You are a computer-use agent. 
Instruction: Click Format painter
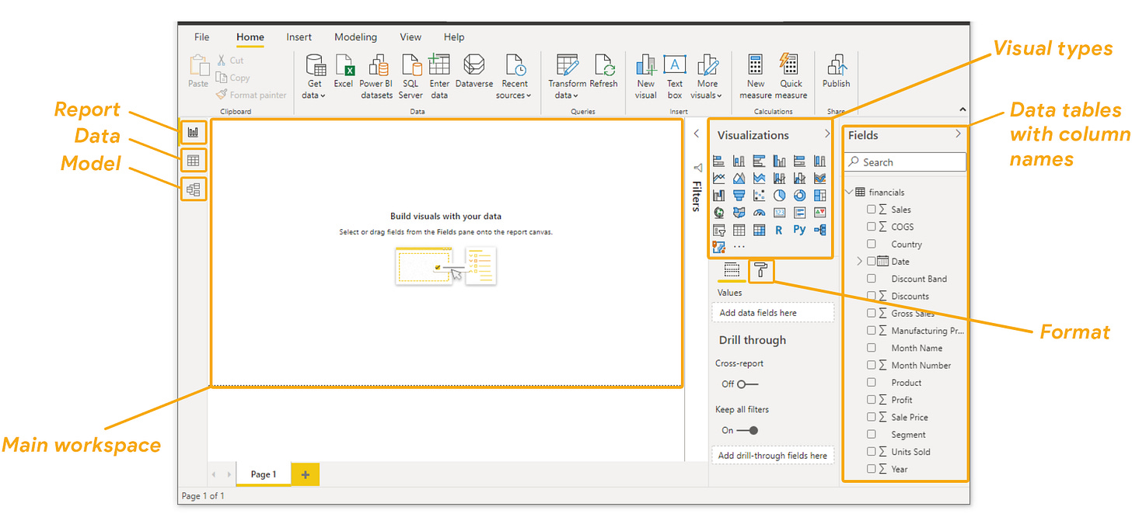tap(251, 95)
